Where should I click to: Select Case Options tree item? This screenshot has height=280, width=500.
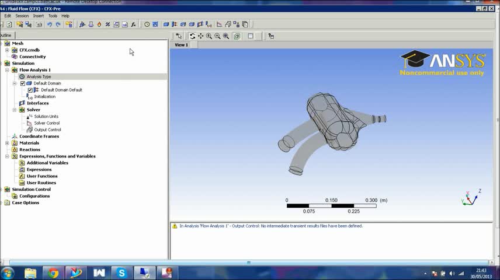26,202
